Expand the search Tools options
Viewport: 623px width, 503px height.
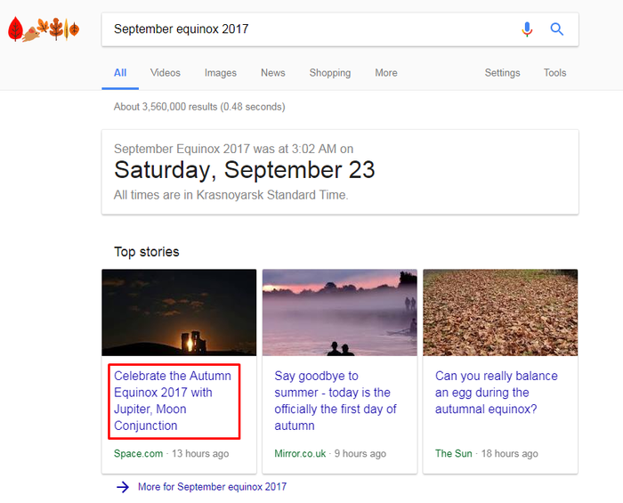555,73
